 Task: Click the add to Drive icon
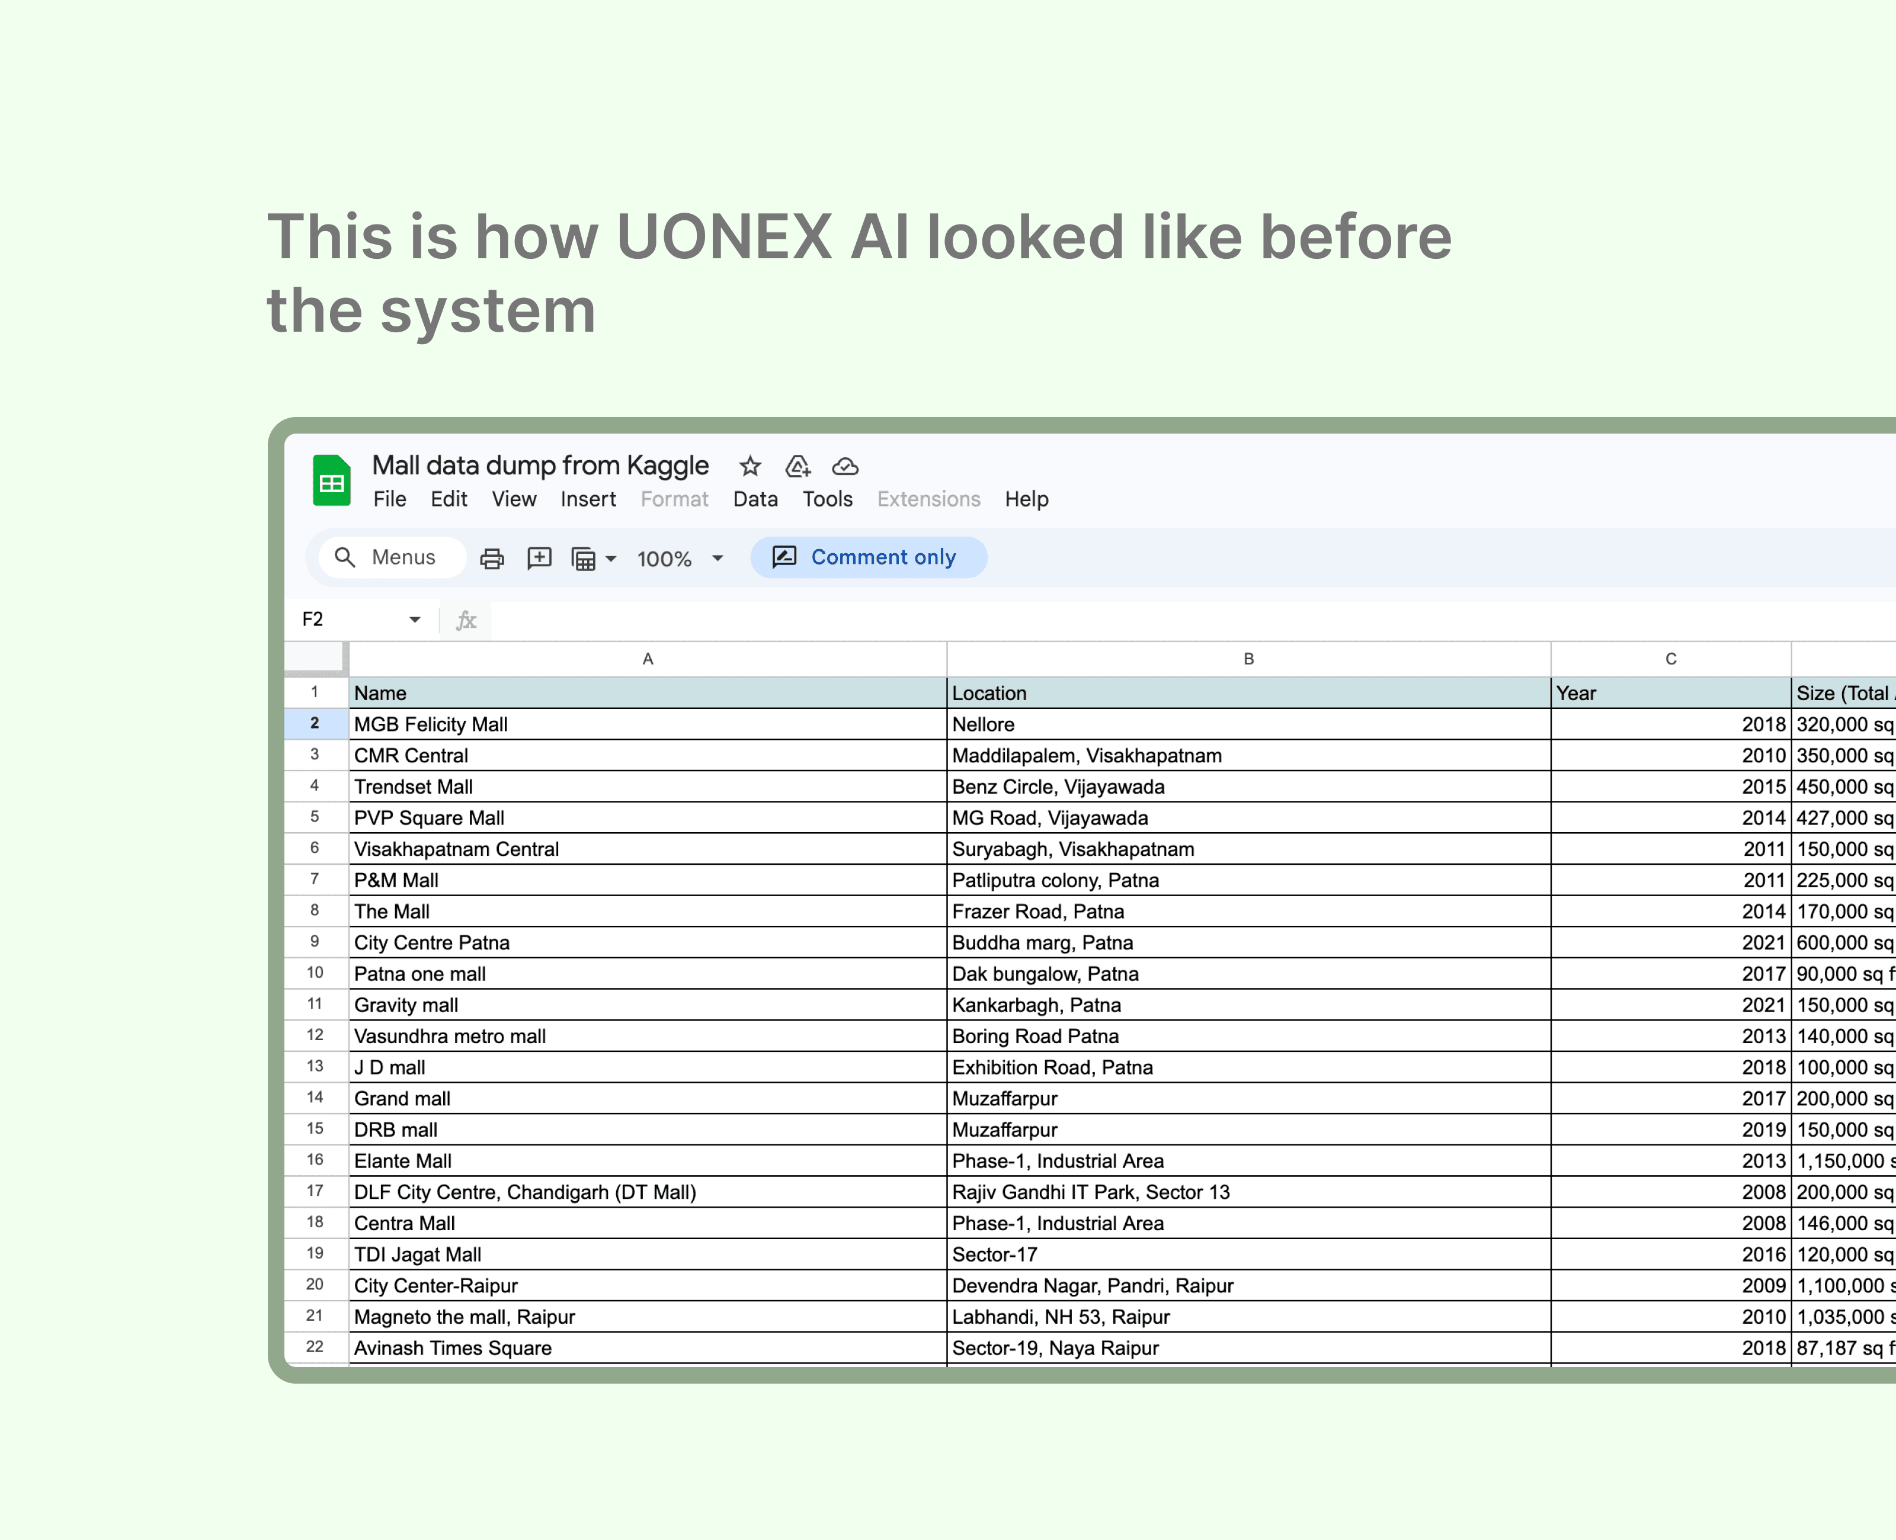[x=798, y=466]
